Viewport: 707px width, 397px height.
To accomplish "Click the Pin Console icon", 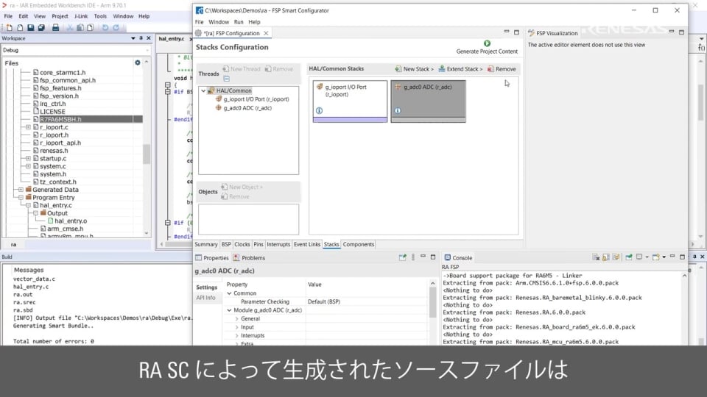I will 628,257.
